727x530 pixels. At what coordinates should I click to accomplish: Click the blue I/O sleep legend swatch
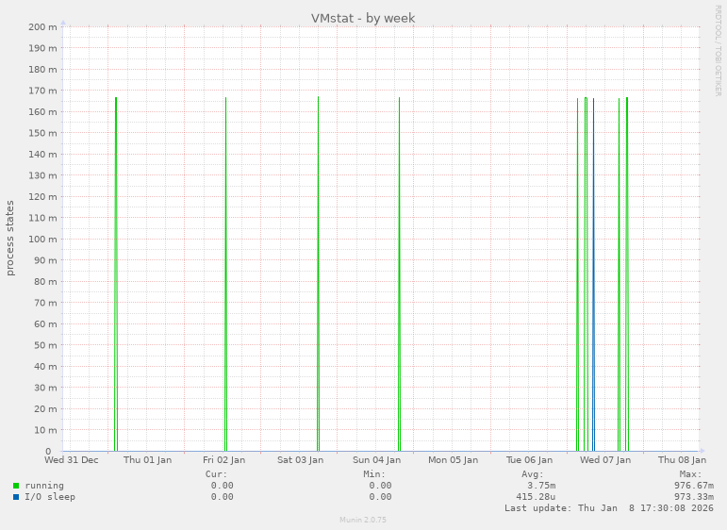(16, 497)
